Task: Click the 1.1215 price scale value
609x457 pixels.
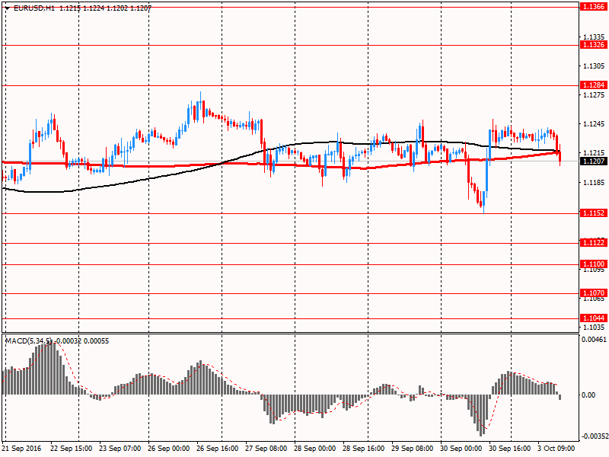Action: [x=595, y=153]
